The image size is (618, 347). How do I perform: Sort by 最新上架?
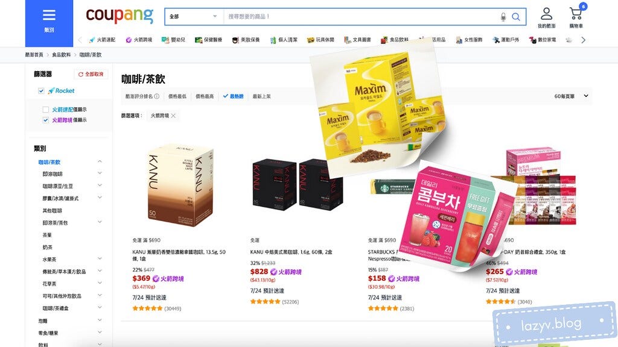pyautogui.click(x=262, y=96)
